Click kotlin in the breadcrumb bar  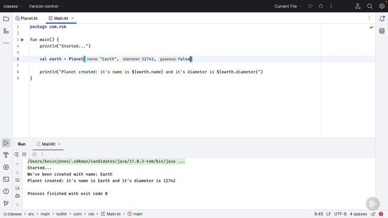tap(62, 214)
